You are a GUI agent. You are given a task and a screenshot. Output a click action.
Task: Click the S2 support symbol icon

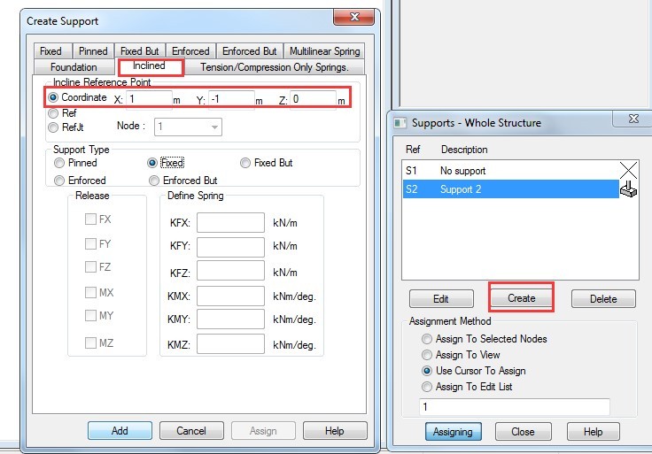click(628, 189)
